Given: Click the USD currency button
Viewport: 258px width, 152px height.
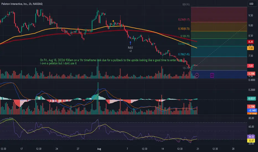Looking at the screenshot, I should coord(251,4).
